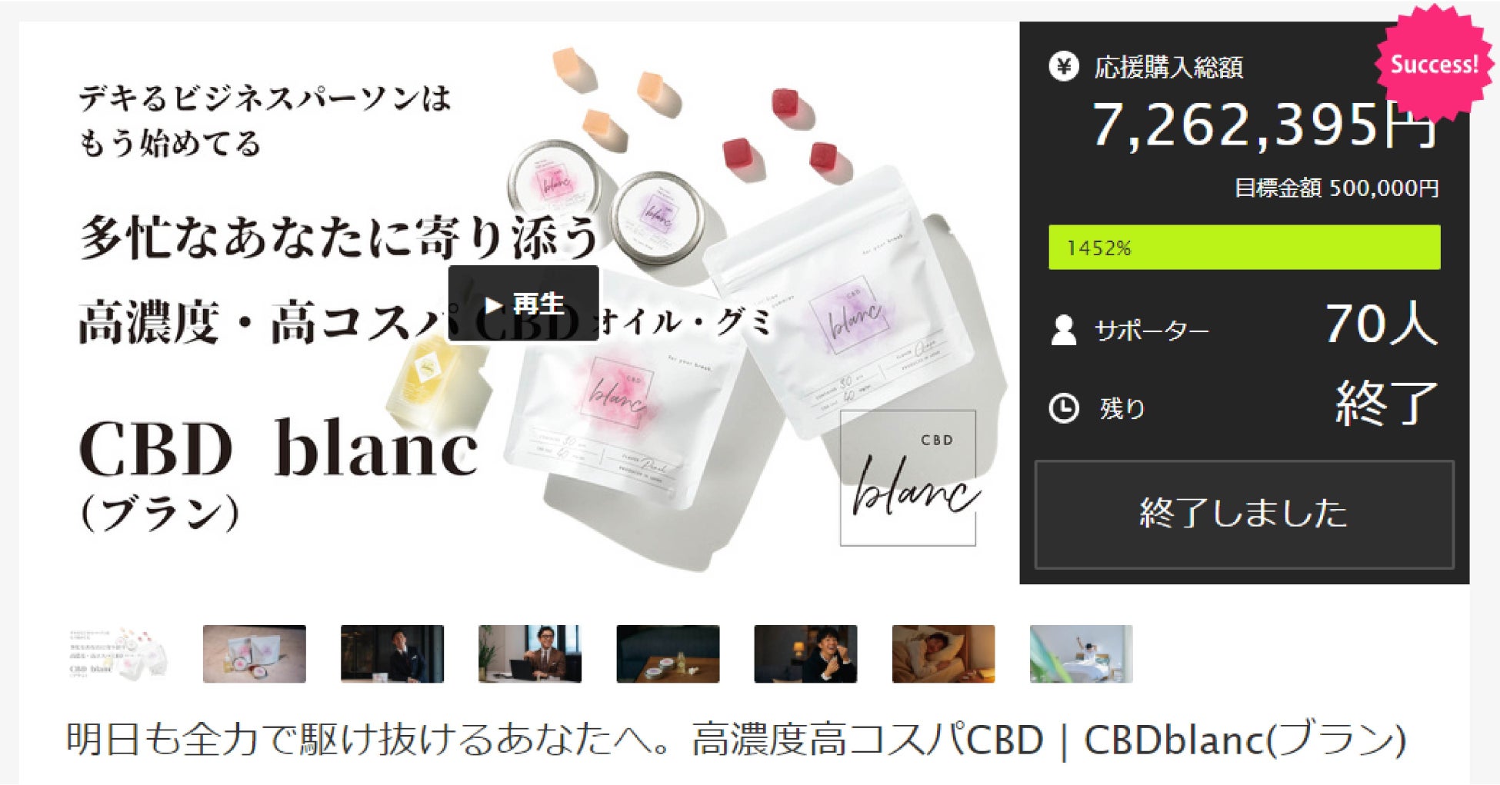Screen dimensions: 1500x785
Task: Click the 目標金額 500,000円 text
Action: 1336,188
